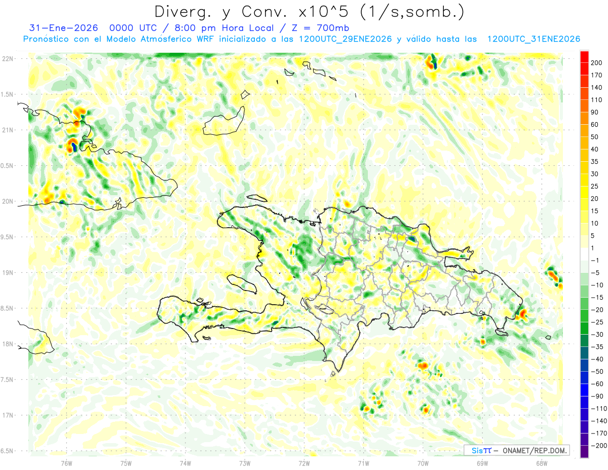Click the 69W longitude label
The width and height of the screenshot is (608, 470).
(482, 462)
